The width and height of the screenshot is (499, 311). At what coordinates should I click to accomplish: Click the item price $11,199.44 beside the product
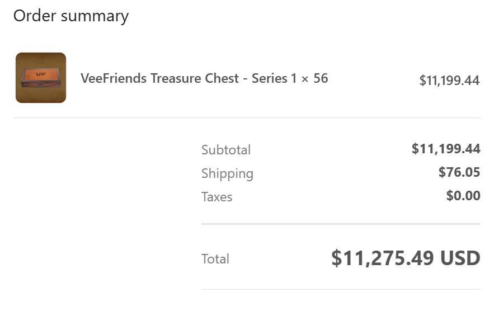tap(449, 81)
